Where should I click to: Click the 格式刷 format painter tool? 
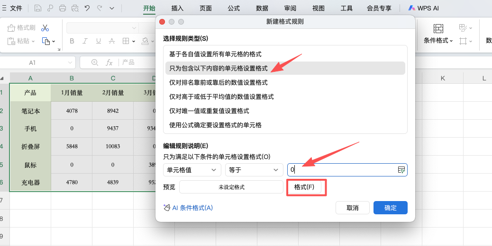pos(21,28)
